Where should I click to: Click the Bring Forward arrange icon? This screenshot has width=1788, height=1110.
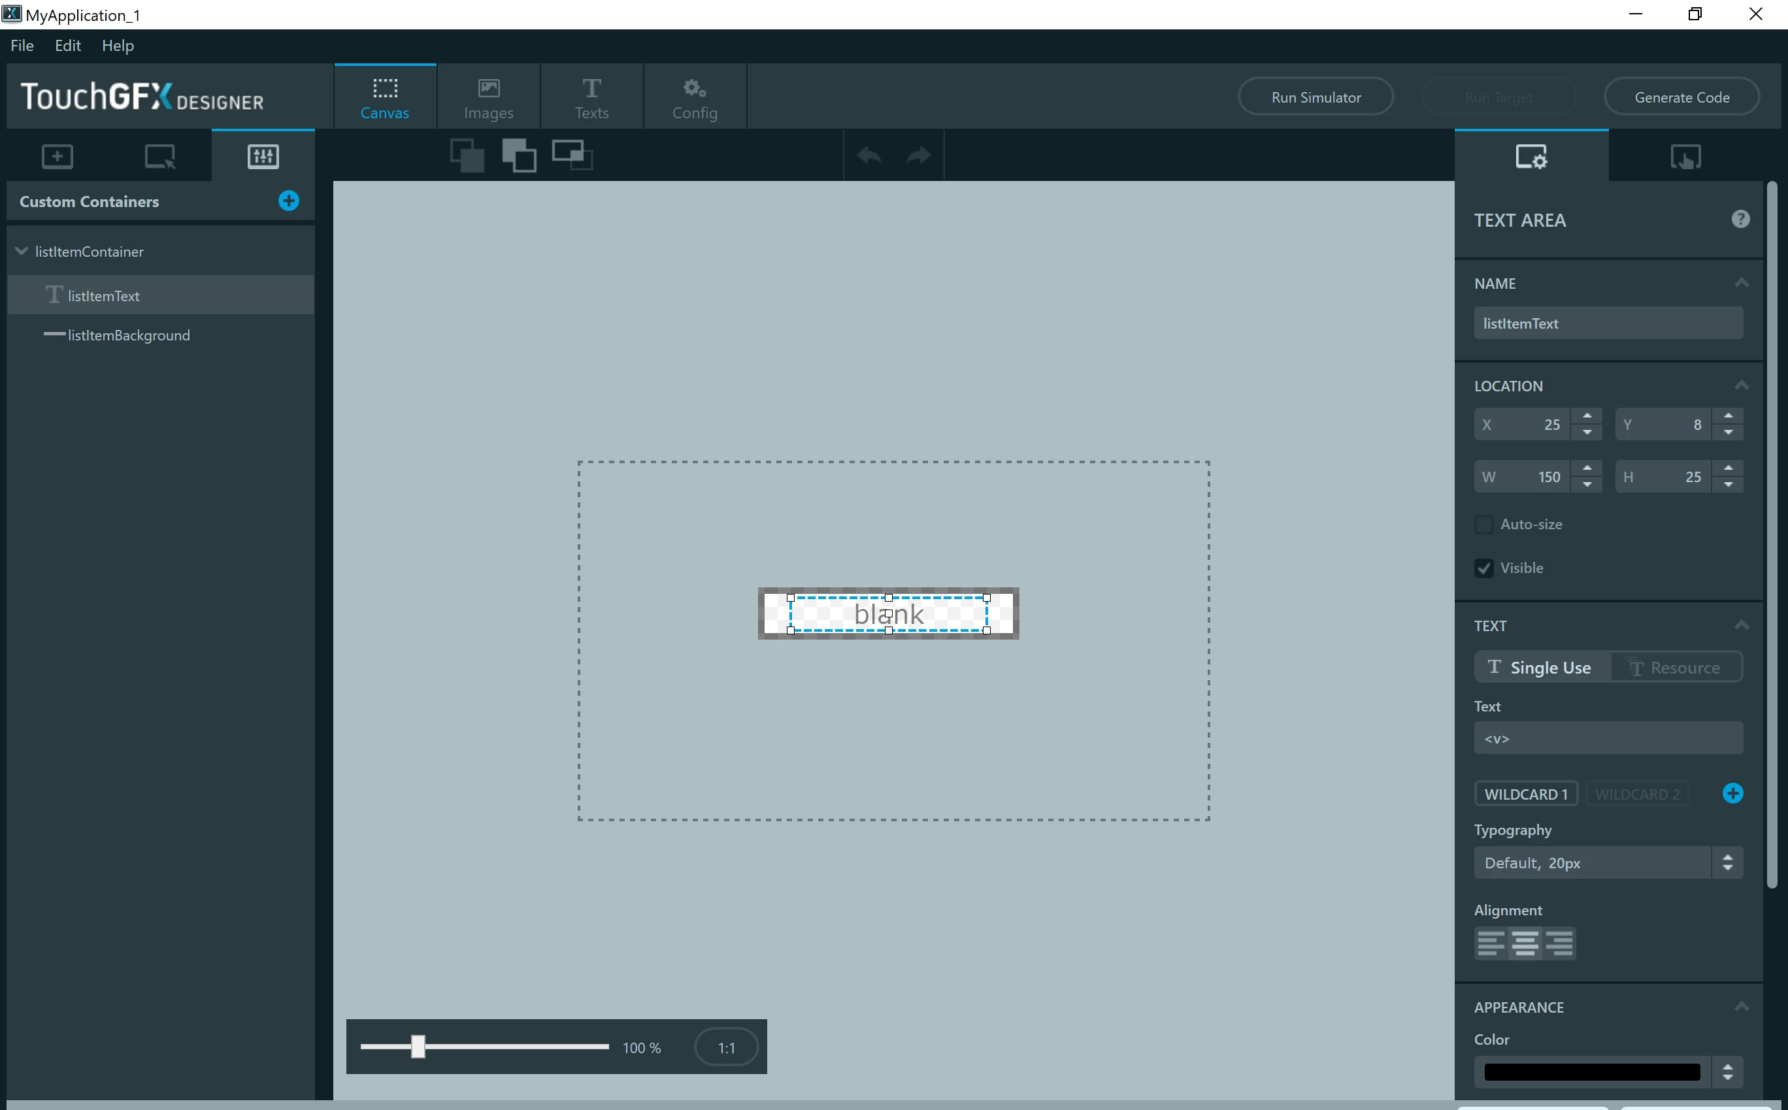519,155
